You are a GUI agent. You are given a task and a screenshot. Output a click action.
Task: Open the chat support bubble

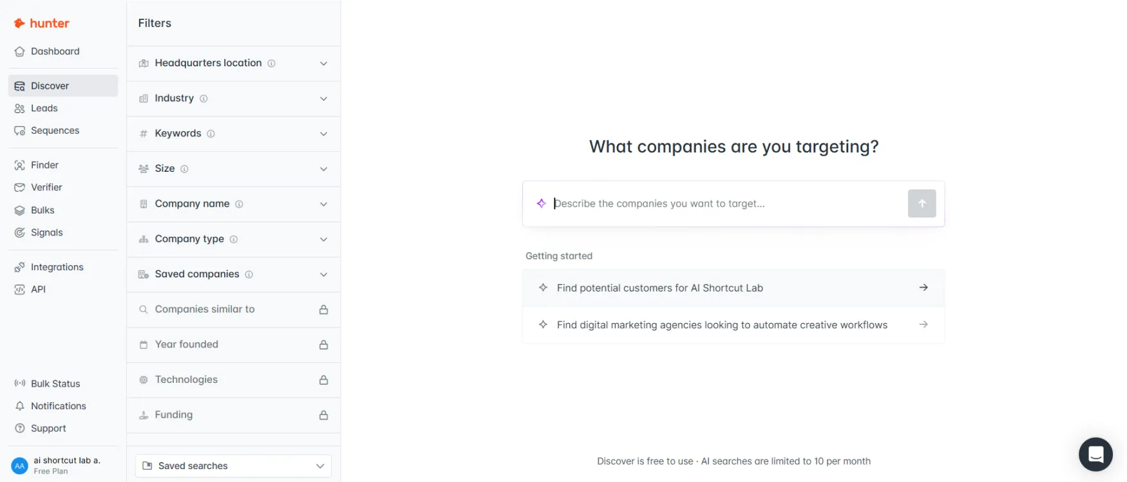(1095, 454)
